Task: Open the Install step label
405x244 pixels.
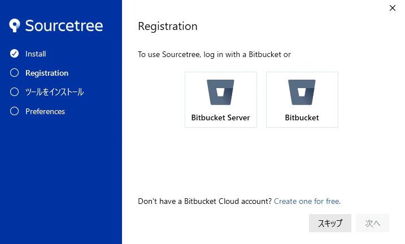Action: pyautogui.click(x=36, y=54)
